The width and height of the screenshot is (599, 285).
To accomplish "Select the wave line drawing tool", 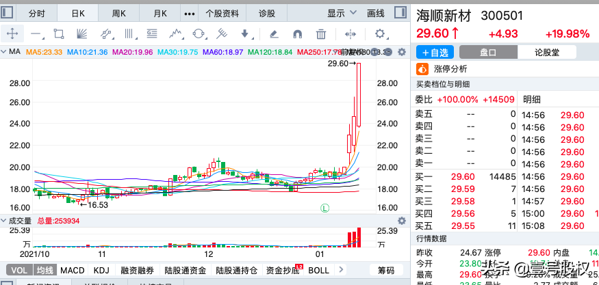I will pyautogui.click(x=175, y=34).
